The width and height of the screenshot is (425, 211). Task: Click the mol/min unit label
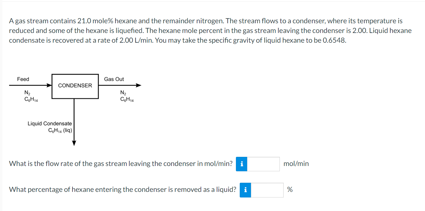point(296,164)
